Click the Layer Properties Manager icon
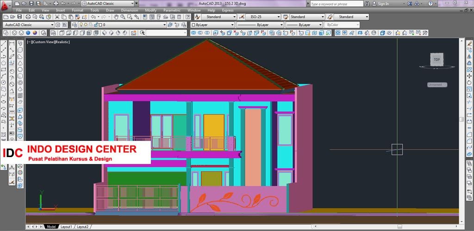This screenshot has height=231, width=474. [74, 25]
